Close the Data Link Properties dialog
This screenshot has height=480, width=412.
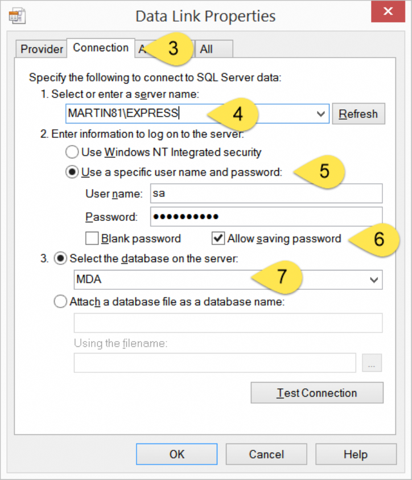click(x=388, y=11)
